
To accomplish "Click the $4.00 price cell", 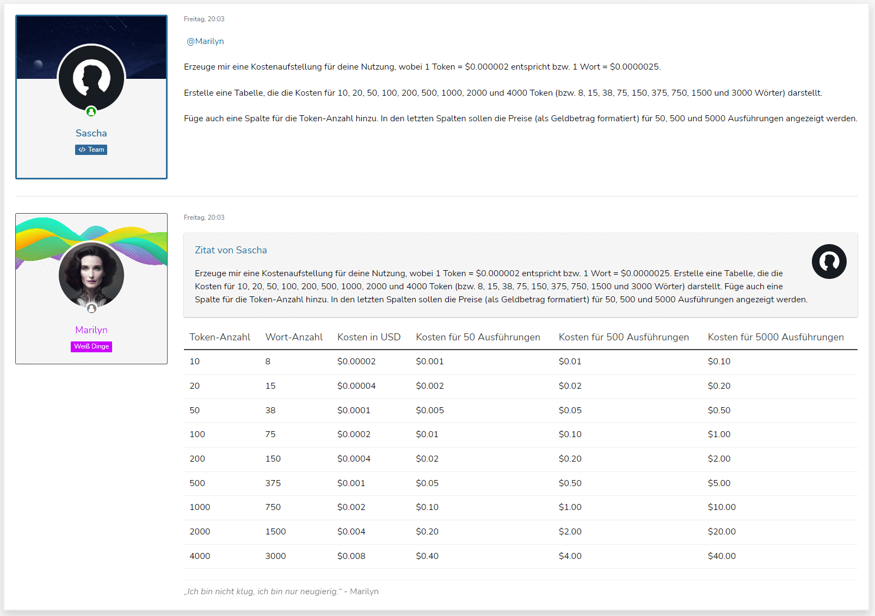I will pyautogui.click(x=570, y=556).
